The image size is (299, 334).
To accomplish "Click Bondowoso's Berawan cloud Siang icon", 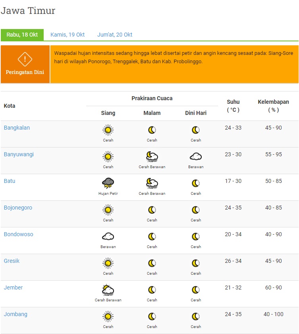I will coord(108,236).
